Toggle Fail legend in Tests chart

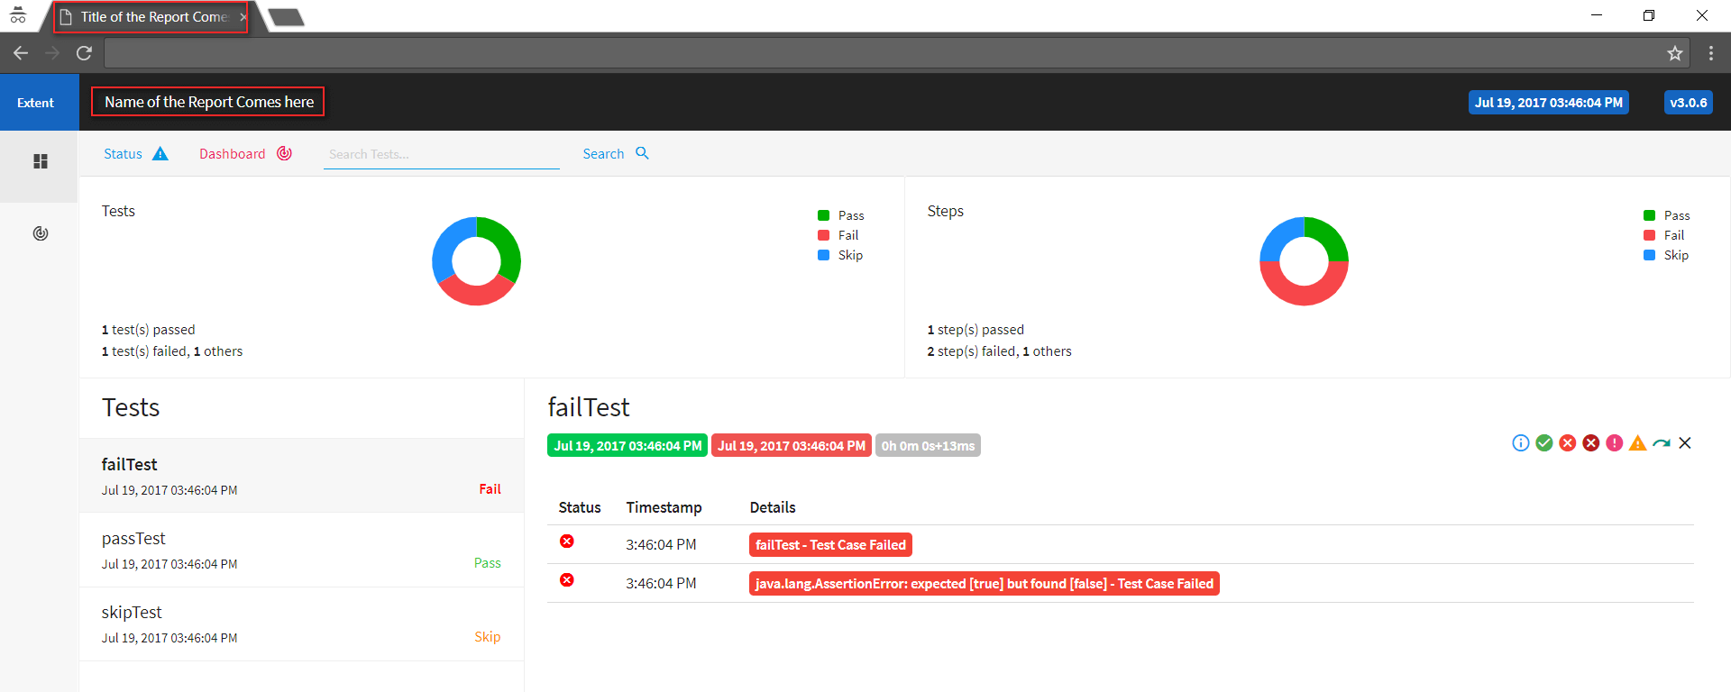coord(838,235)
